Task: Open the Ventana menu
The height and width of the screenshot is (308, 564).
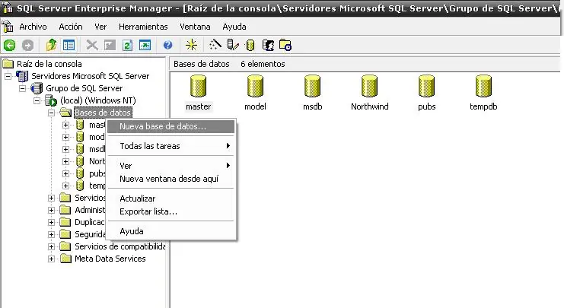Action: (195, 27)
